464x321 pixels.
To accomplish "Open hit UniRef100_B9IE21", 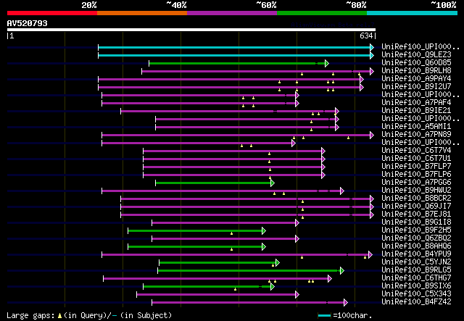I will (416, 111).
